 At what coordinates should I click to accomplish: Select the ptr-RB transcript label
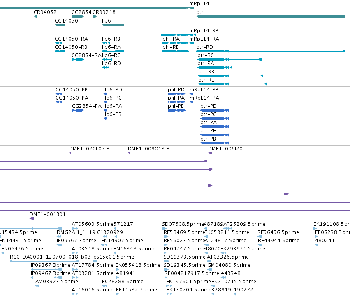click(206, 72)
